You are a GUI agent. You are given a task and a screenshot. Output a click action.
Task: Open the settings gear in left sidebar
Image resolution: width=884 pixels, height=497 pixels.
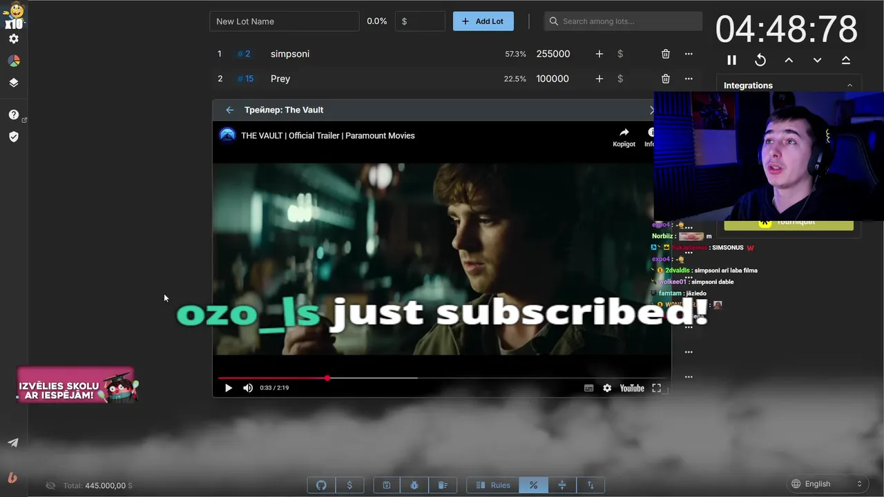point(14,39)
